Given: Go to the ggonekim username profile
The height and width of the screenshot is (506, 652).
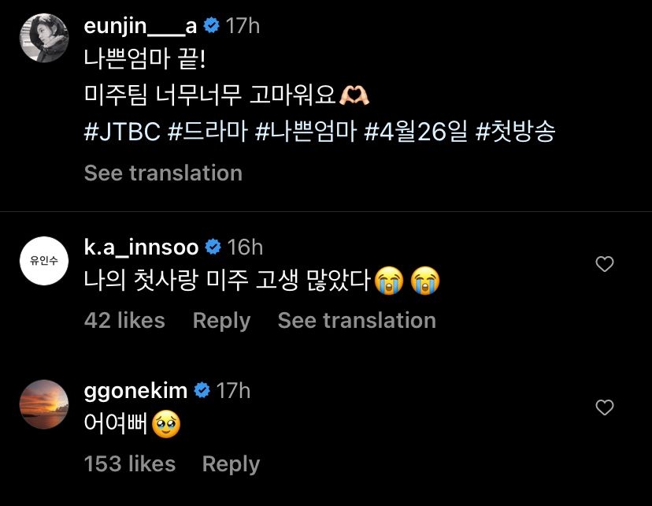Looking at the screenshot, I should (135, 390).
